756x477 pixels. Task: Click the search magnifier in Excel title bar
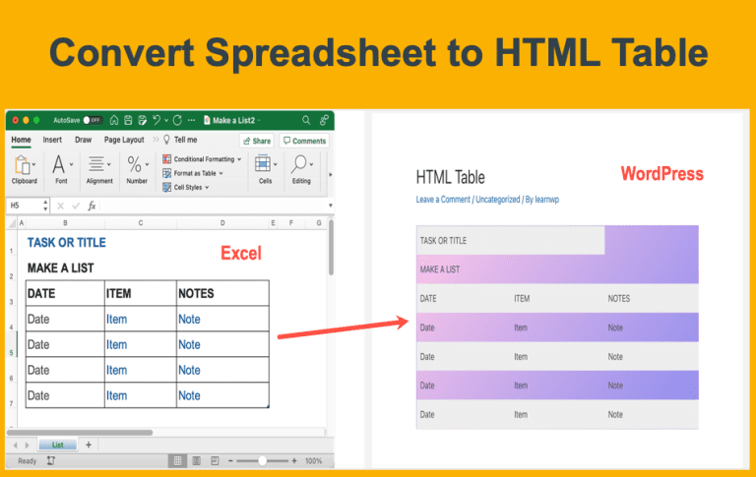click(x=306, y=120)
